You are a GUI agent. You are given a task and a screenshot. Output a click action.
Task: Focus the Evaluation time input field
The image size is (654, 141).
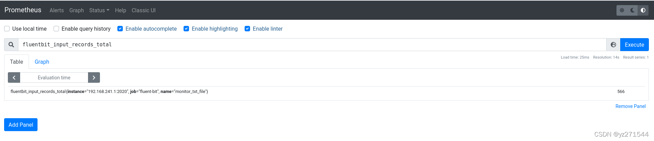click(54, 78)
